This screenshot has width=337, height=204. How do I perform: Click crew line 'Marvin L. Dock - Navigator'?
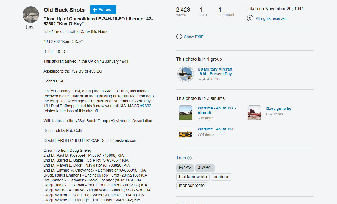87,165
